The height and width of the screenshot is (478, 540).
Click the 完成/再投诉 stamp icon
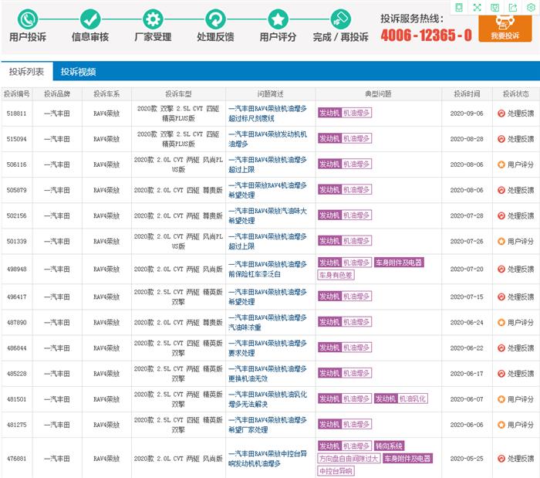[x=341, y=19]
